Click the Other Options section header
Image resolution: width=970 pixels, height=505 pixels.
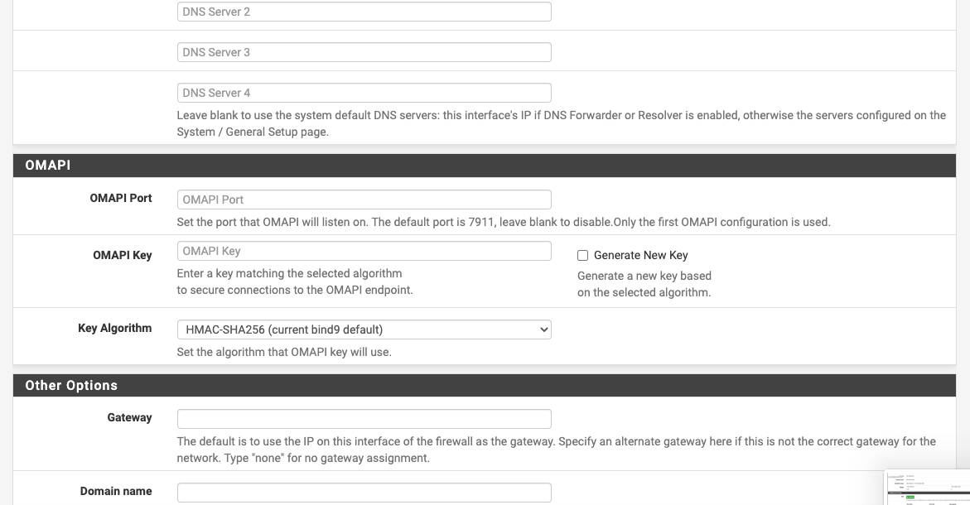click(485, 386)
